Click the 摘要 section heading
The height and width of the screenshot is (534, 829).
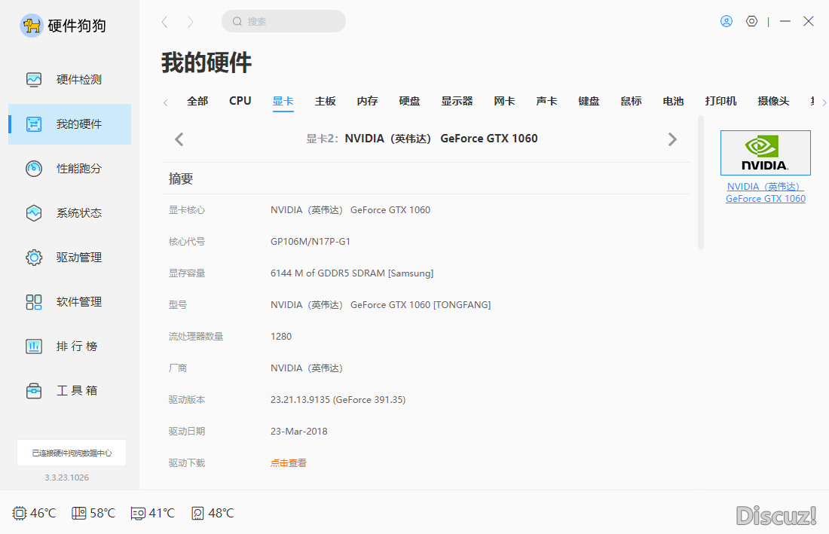point(181,179)
